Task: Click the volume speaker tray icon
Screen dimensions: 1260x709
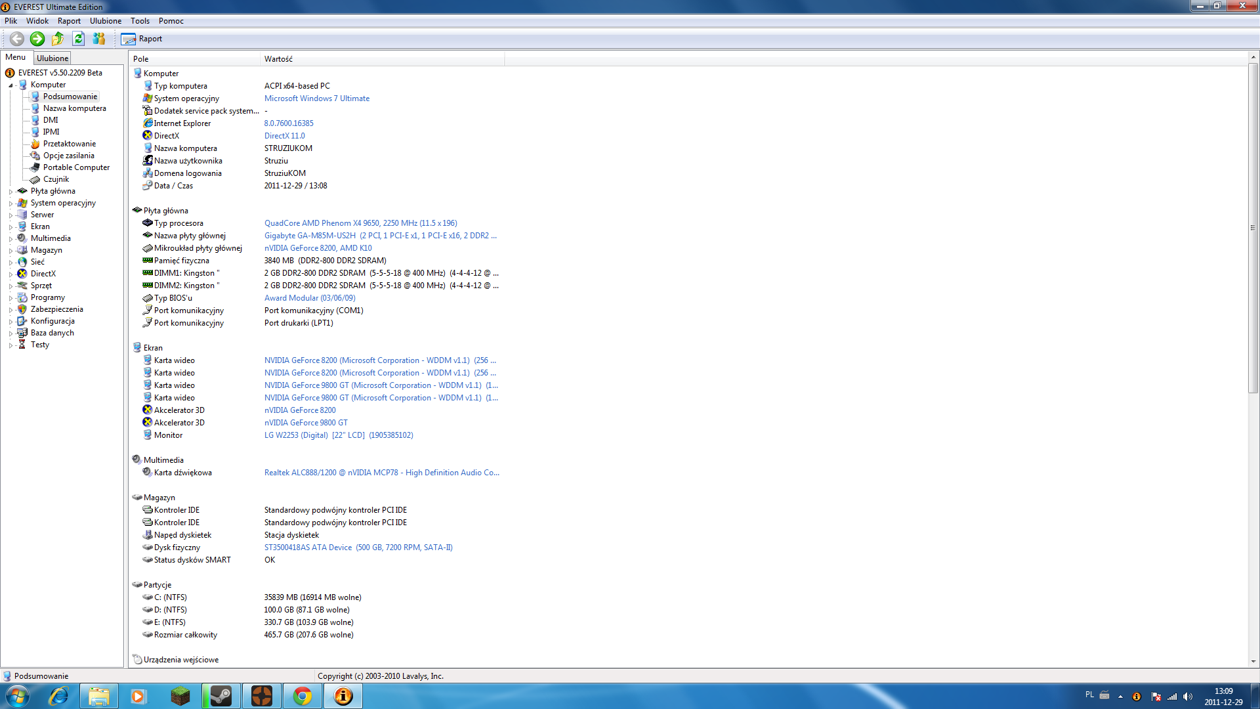Action: [x=1188, y=697]
